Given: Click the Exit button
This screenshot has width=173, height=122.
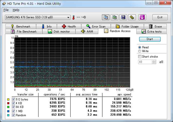Looking at the screenshot, I should click(x=160, y=17).
